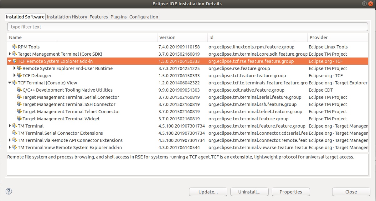Click the TM Terminal Serial Connector Extensions icon
376x201 pixels.
click(14, 133)
